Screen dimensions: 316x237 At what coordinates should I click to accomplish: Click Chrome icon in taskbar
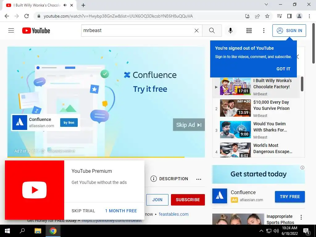[x=53, y=231]
